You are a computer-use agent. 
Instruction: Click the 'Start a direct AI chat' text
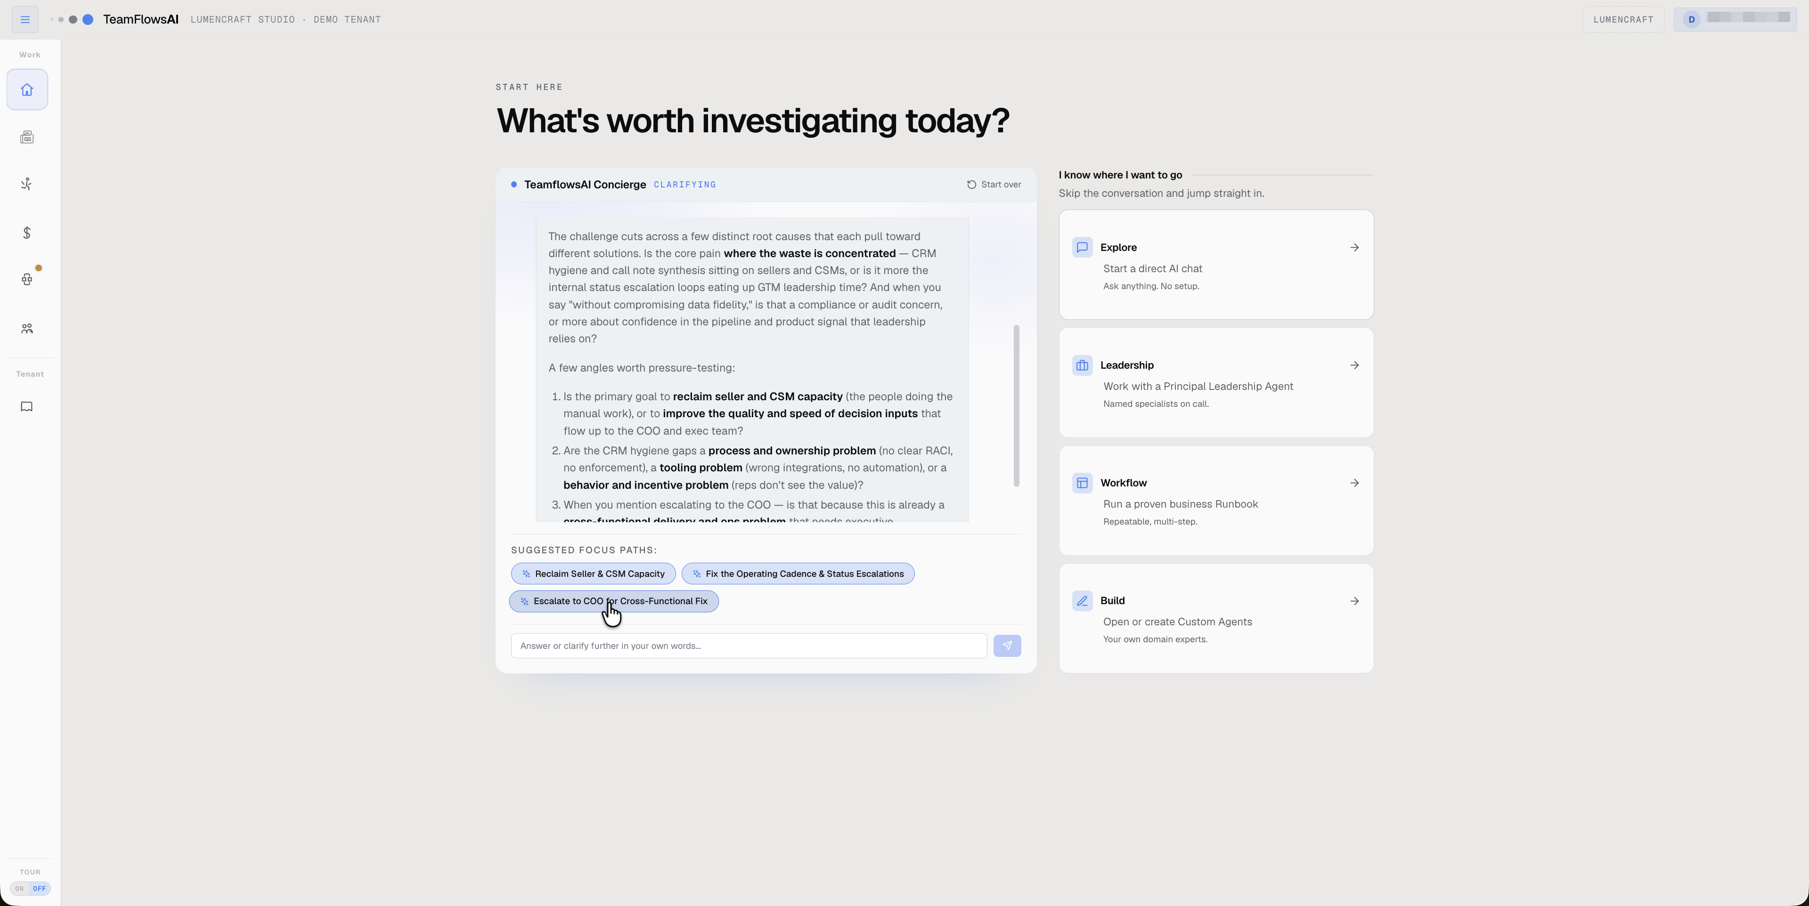pyautogui.click(x=1152, y=269)
